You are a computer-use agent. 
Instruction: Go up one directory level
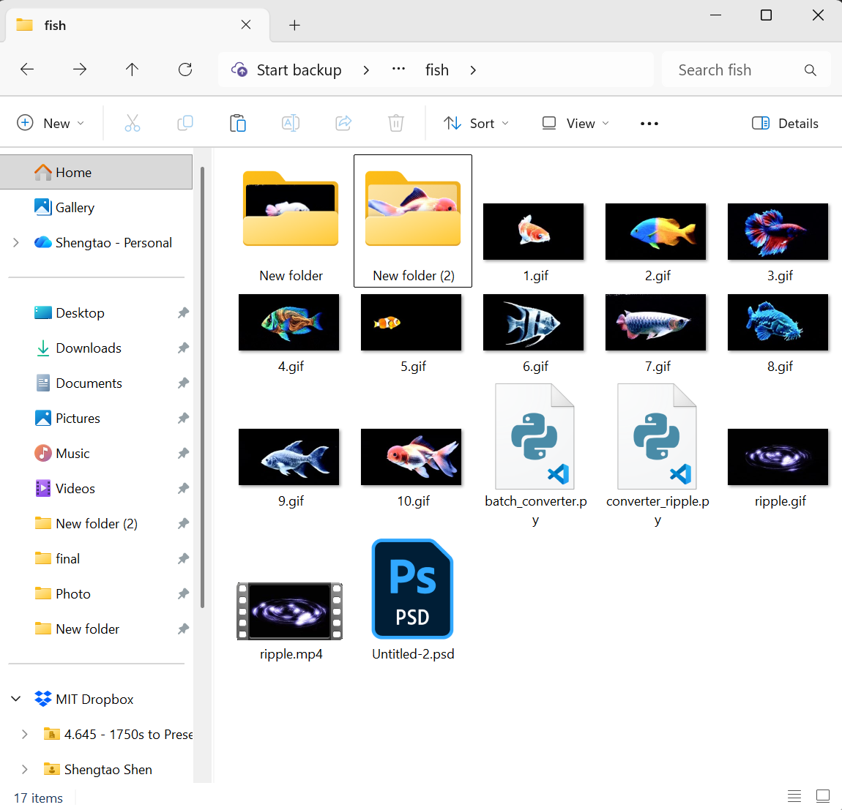[x=132, y=70]
